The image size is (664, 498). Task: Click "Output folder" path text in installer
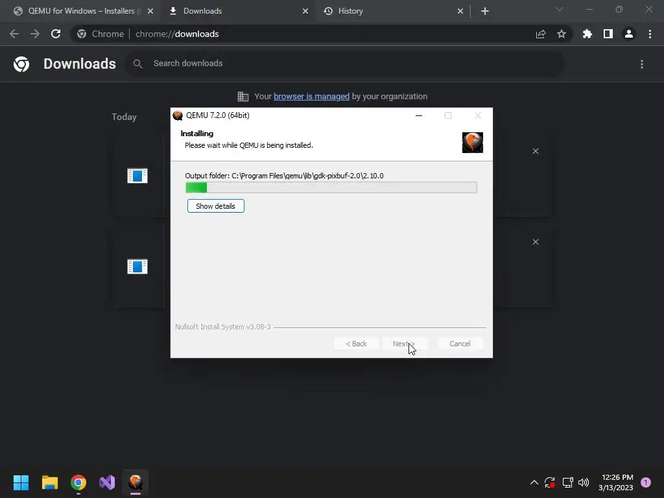(x=284, y=176)
